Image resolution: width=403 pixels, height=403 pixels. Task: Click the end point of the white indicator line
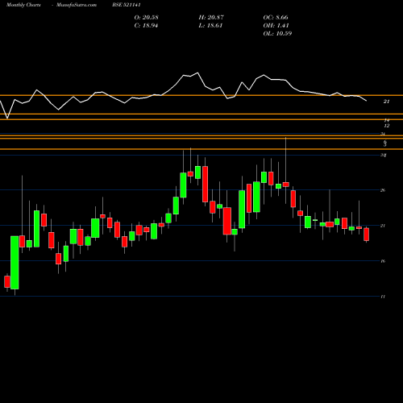coord(367,101)
